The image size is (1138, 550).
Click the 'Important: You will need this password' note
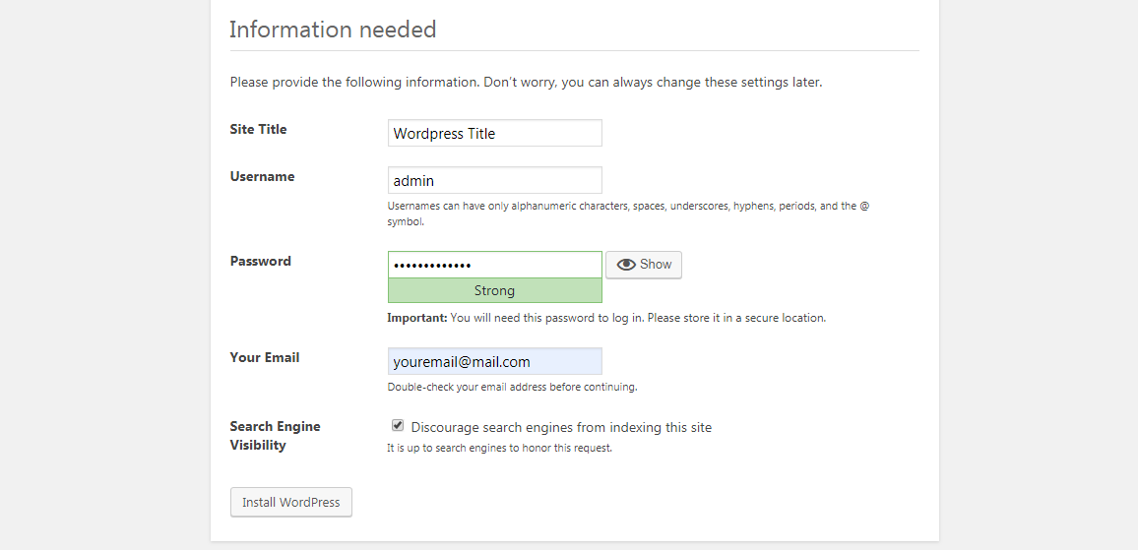(x=606, y=318)
